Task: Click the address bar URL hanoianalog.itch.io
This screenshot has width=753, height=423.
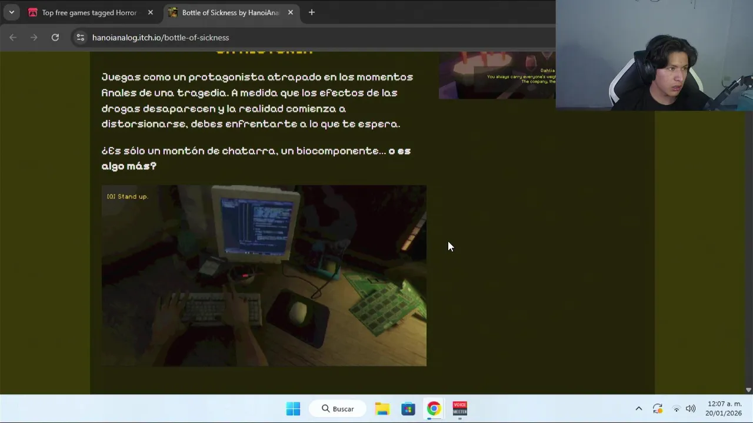Action: click(x=161, y=38)
